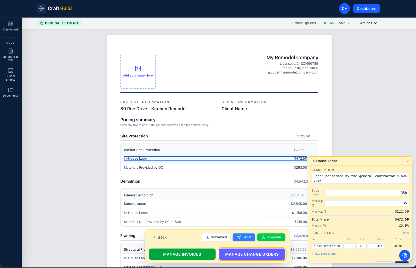416x268 pixels.
Task: Open Builder Sheets in sidebar
Action: [x=10, y=74]
